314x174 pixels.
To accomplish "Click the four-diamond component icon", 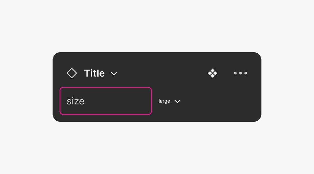I will [213, 73].
